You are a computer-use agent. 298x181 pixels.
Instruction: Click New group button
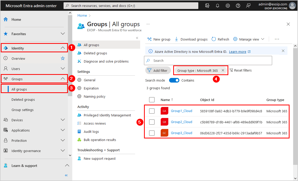pos(159,39)
